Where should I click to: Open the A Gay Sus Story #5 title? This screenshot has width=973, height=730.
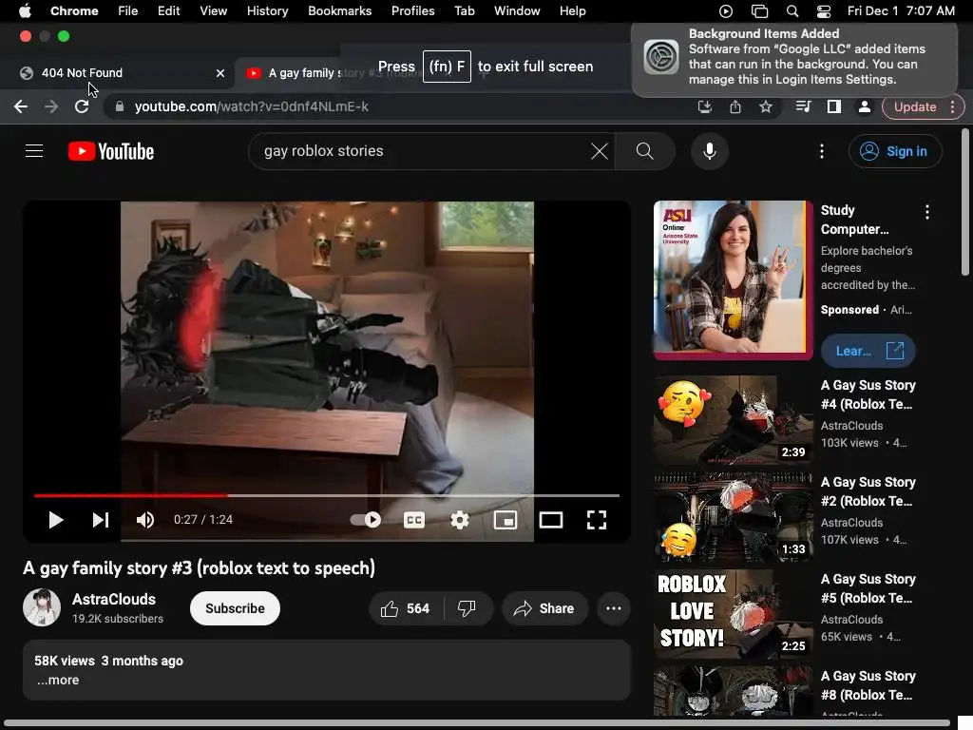coord(868,588)
